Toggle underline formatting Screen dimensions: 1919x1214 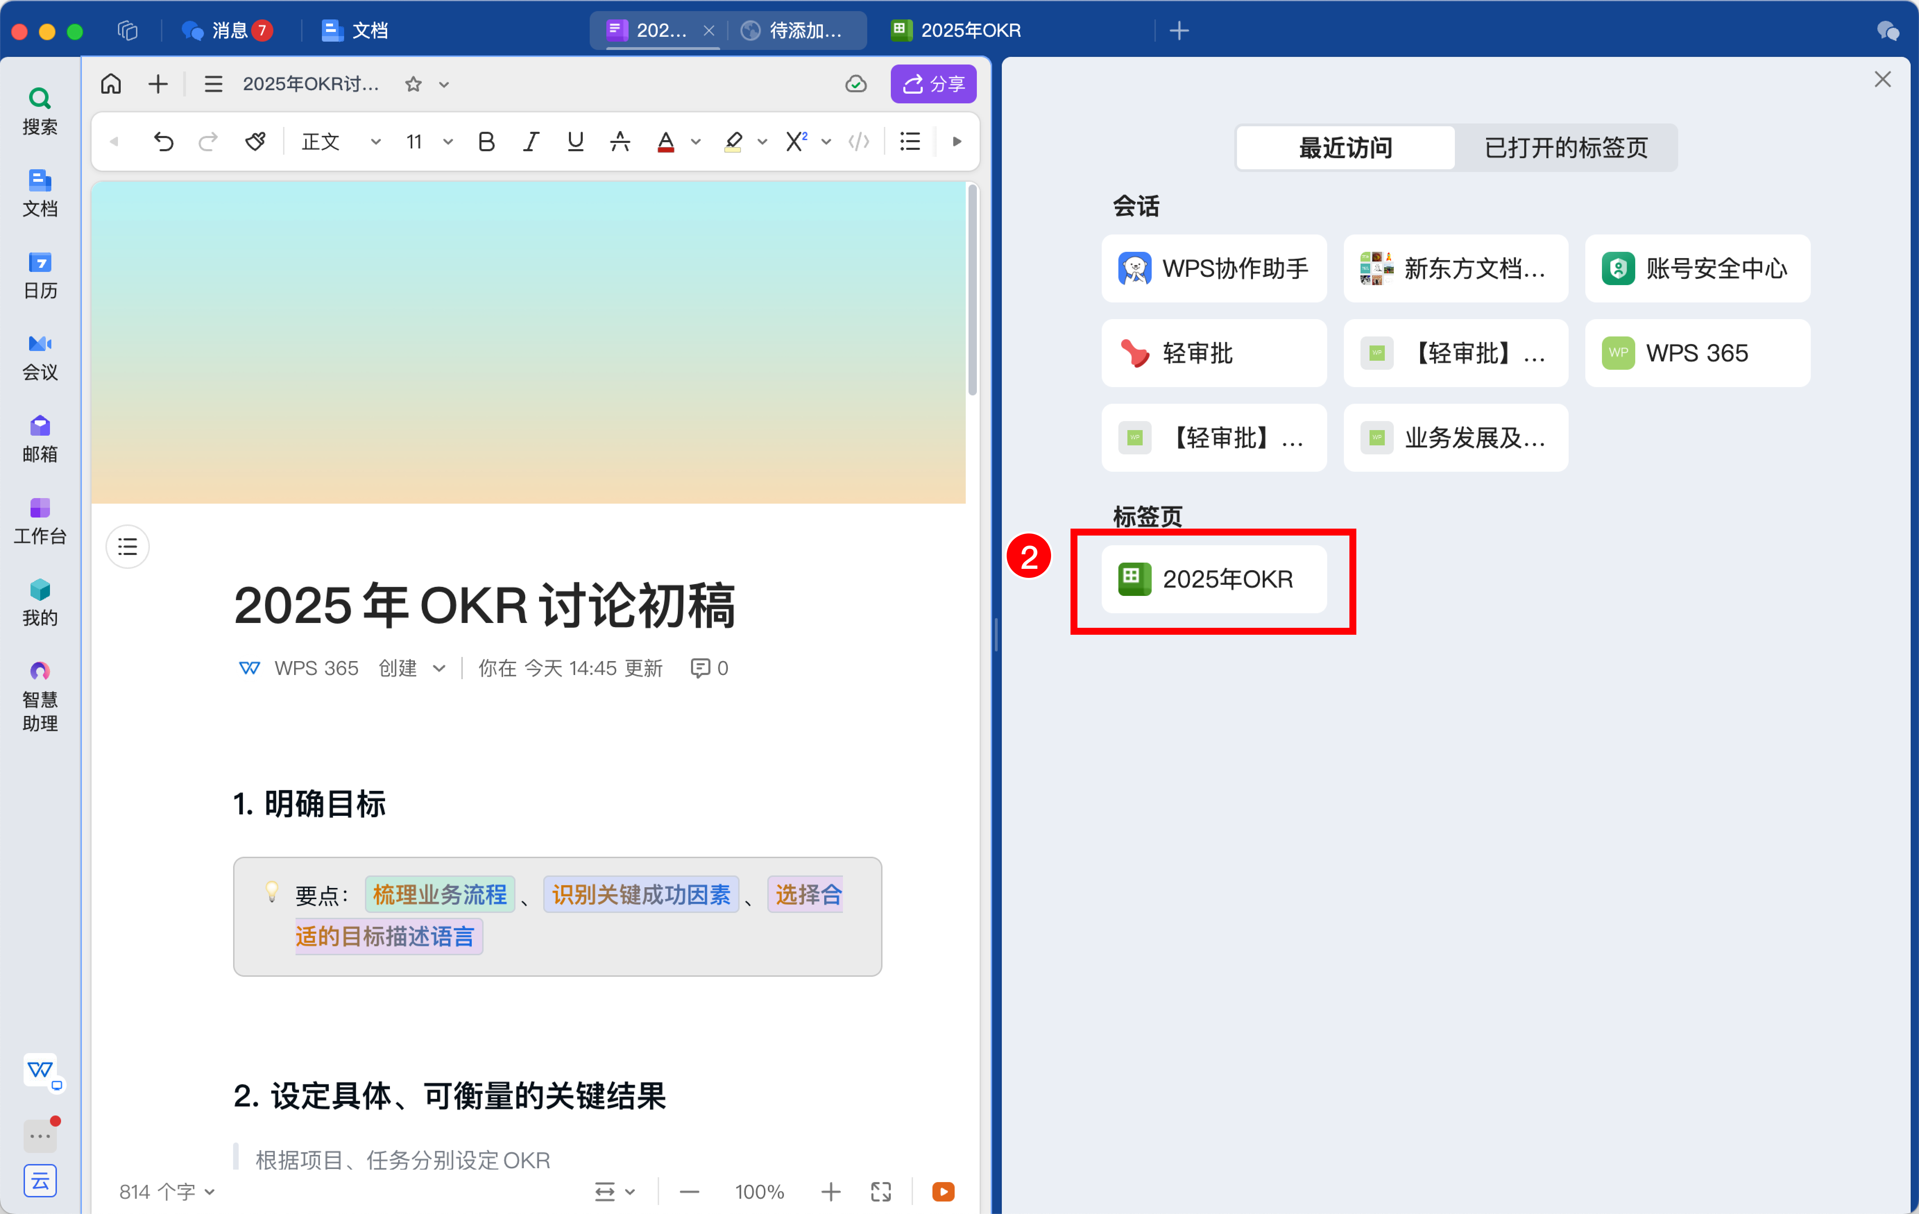[575, 142]
